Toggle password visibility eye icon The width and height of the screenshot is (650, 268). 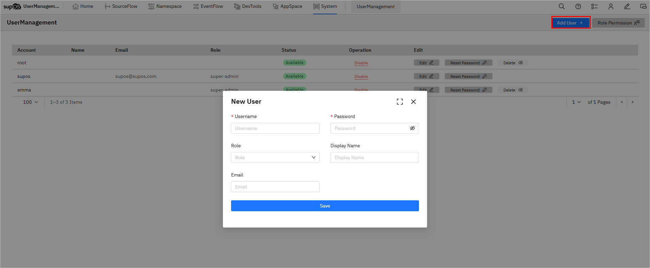(412, 128)
